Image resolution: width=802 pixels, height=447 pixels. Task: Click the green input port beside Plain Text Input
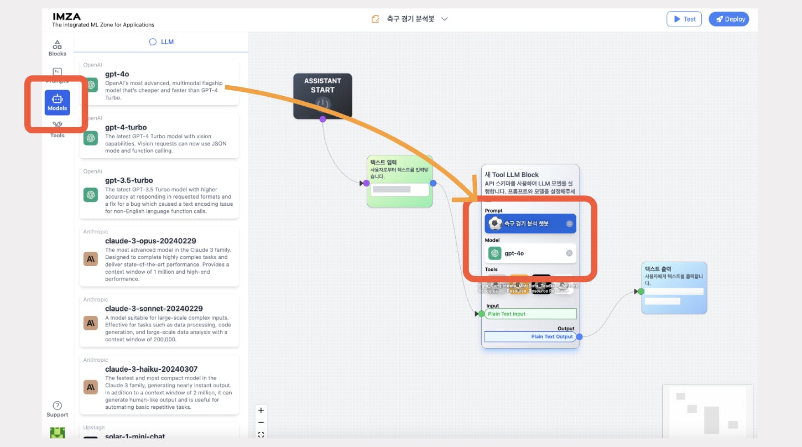pyautogui.click(x=481, y=314)
